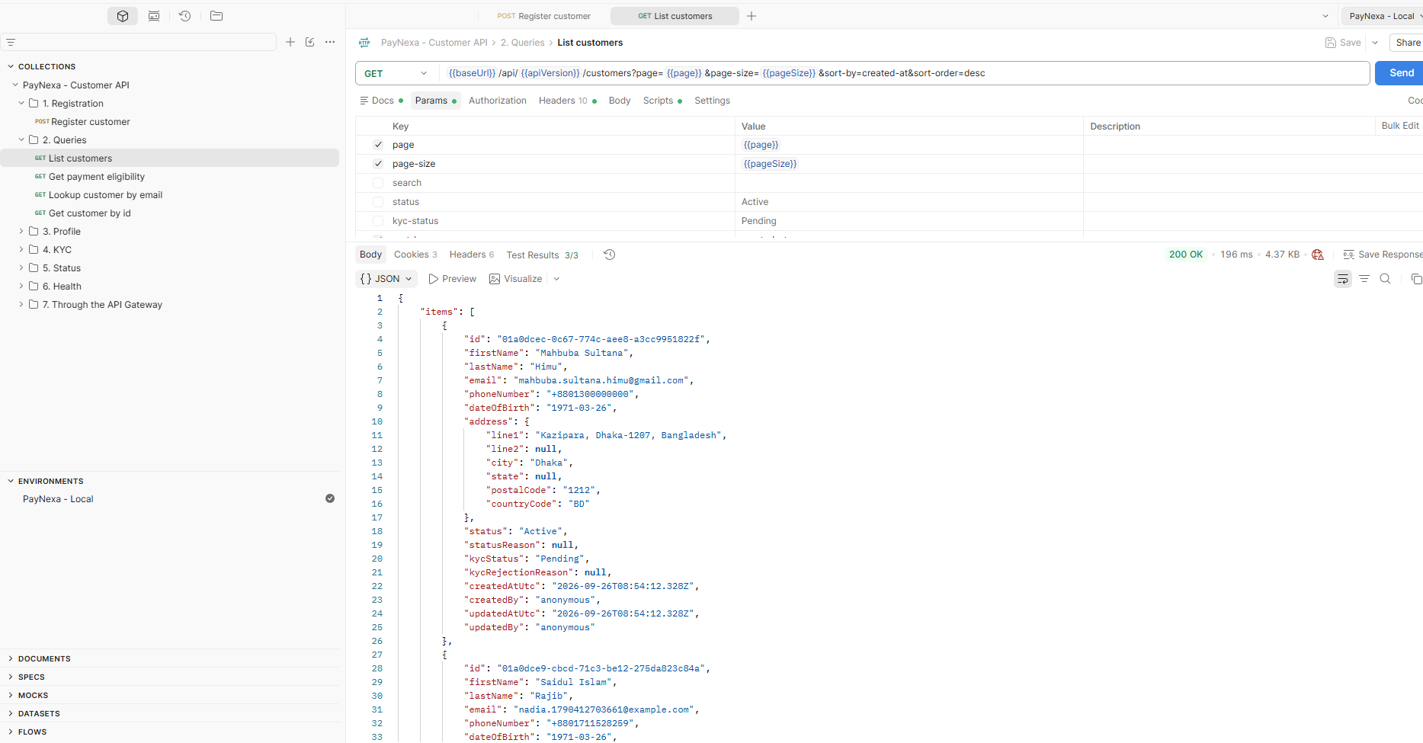Screen dimensions: 1423x743
Task: Open the Save button dropdown arrow
Action: [x=1375, y=43]
